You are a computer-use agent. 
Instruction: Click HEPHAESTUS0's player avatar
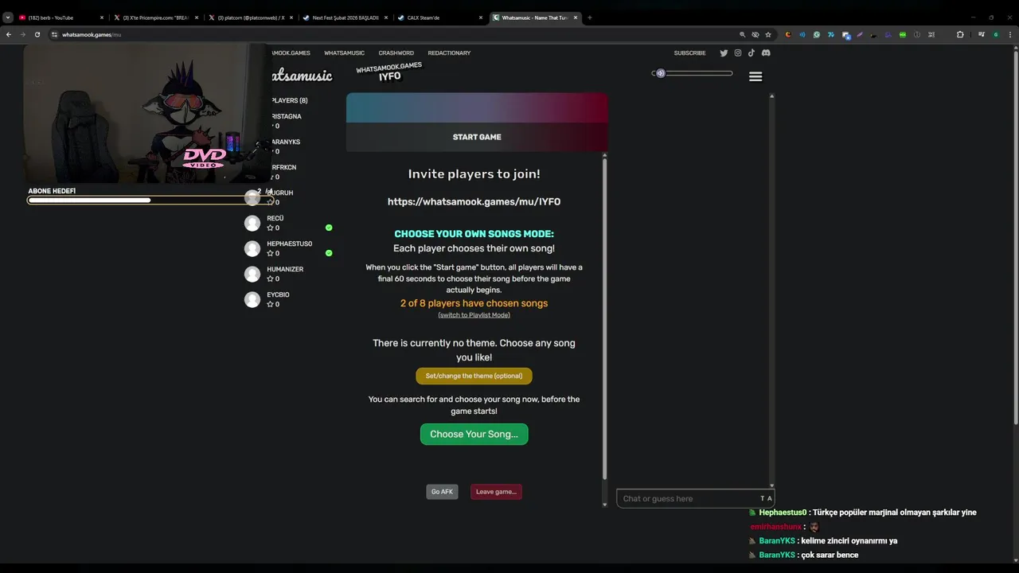(252, 248)
